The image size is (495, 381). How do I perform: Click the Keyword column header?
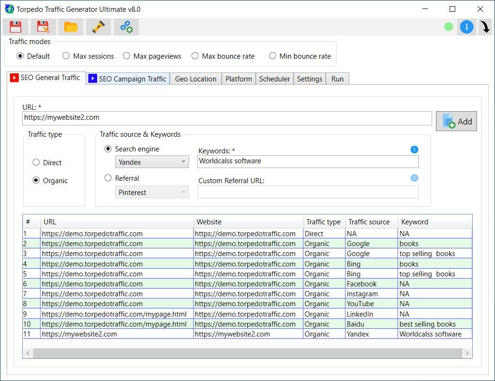435,222
